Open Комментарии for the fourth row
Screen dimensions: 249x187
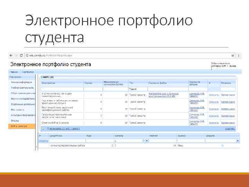click(x=228, y=116)
